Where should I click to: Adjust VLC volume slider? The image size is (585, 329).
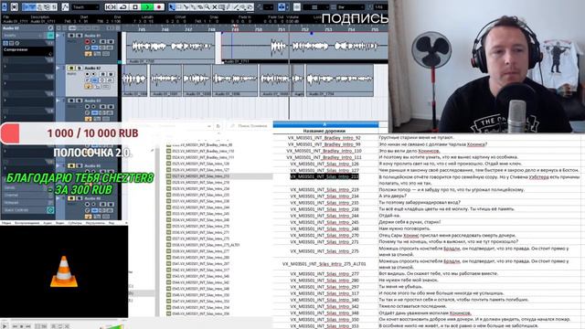[x=112, y=326]
